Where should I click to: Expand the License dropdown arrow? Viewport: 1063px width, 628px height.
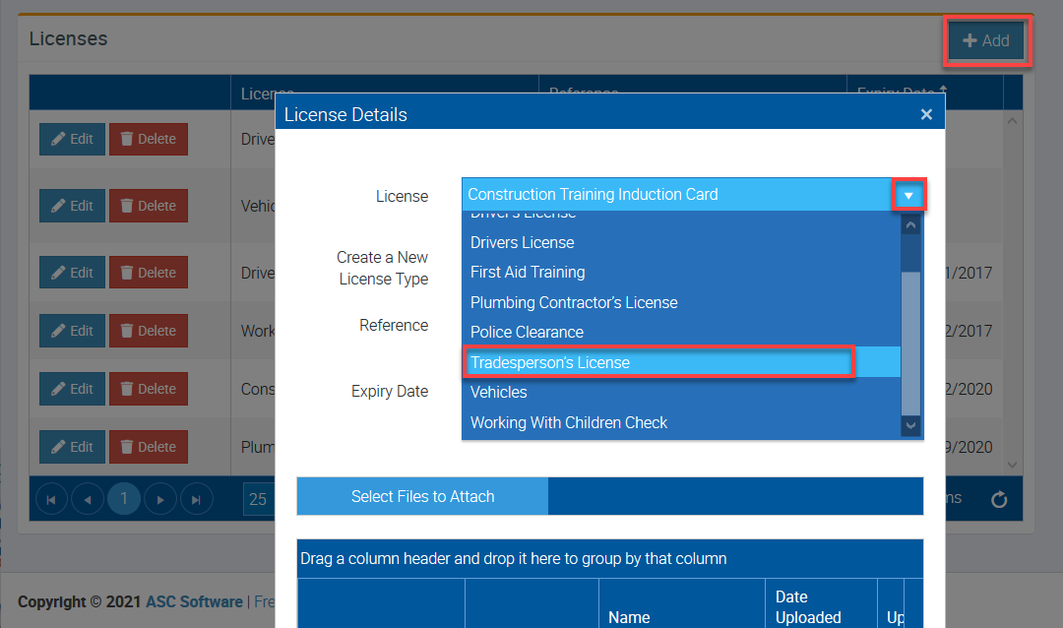click(908, 195)
